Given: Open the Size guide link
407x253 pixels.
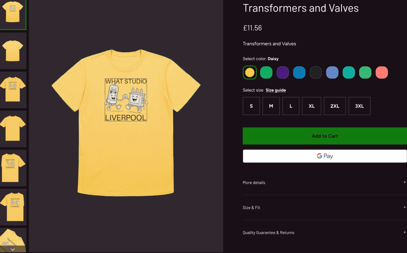Looking at the screenshot, I should click(275, 90).
